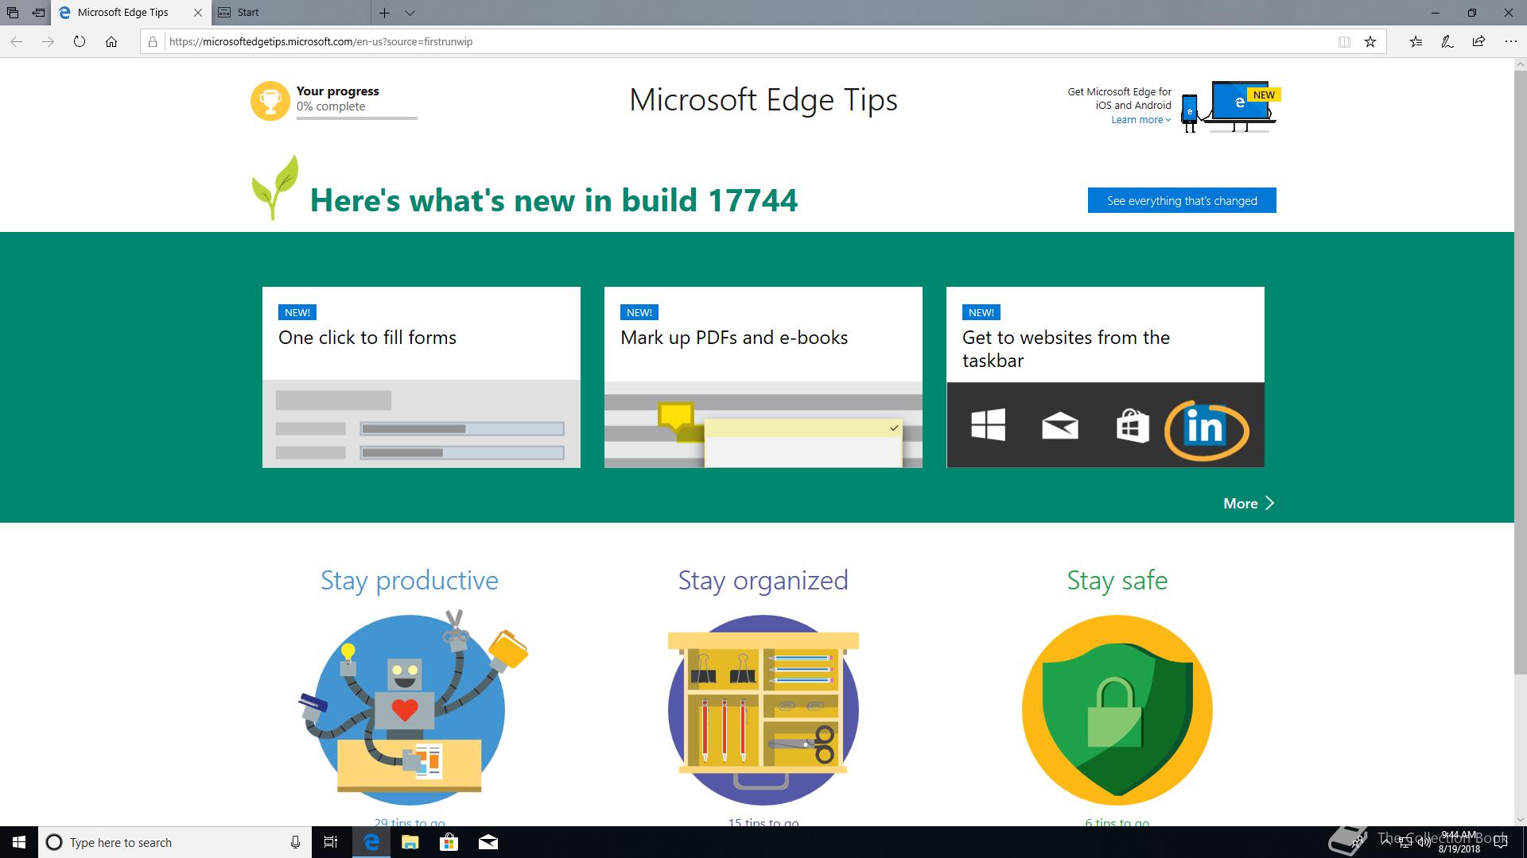1527x858 pixels.
Task: Click the address bar URL
Action: tap(321, 41)
